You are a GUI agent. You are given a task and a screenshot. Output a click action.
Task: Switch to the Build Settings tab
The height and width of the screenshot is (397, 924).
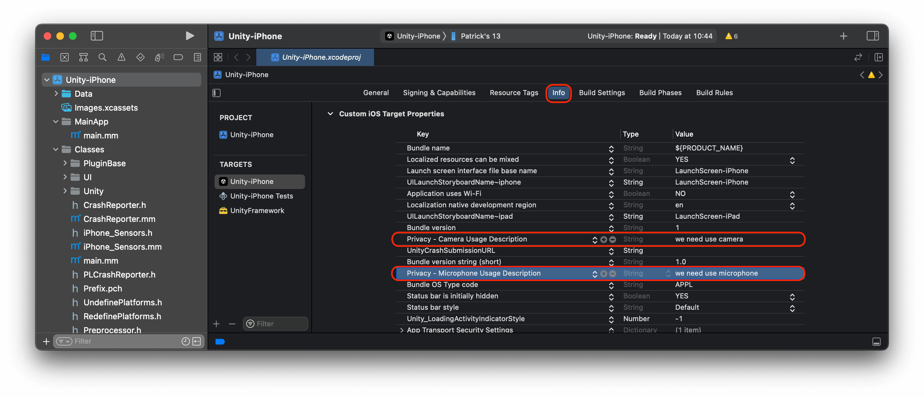coord(602,93)
